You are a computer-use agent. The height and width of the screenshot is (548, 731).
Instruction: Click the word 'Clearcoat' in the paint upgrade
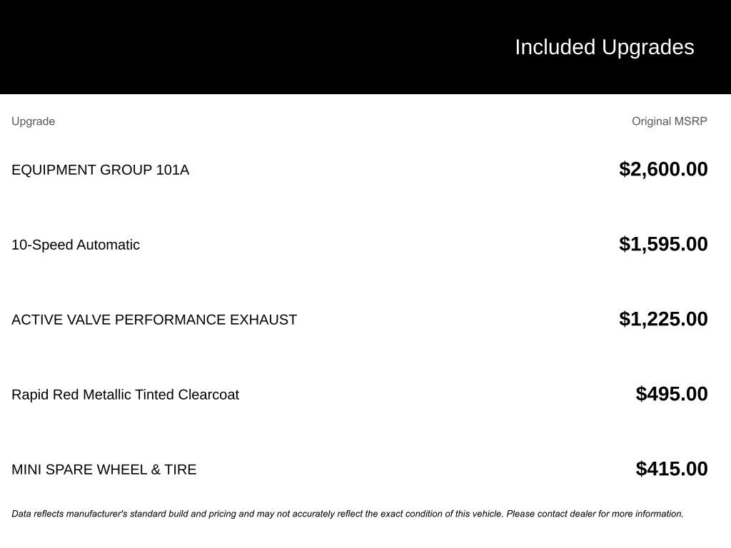pyautogui.click(x=208, y=395)
